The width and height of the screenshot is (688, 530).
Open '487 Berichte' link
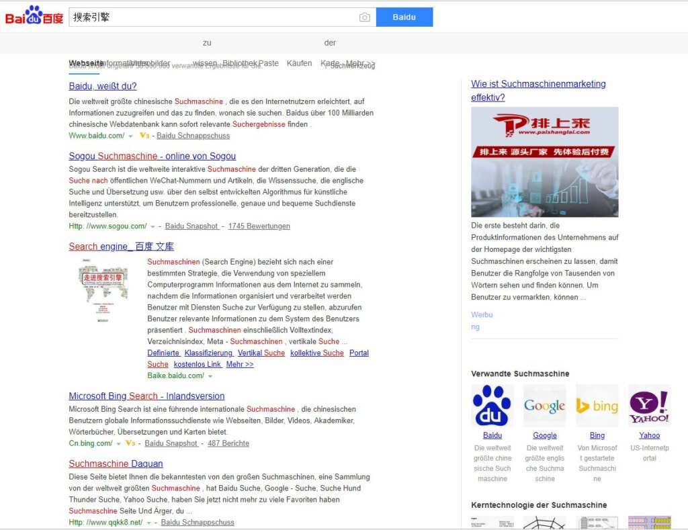[x=228, y=443]
